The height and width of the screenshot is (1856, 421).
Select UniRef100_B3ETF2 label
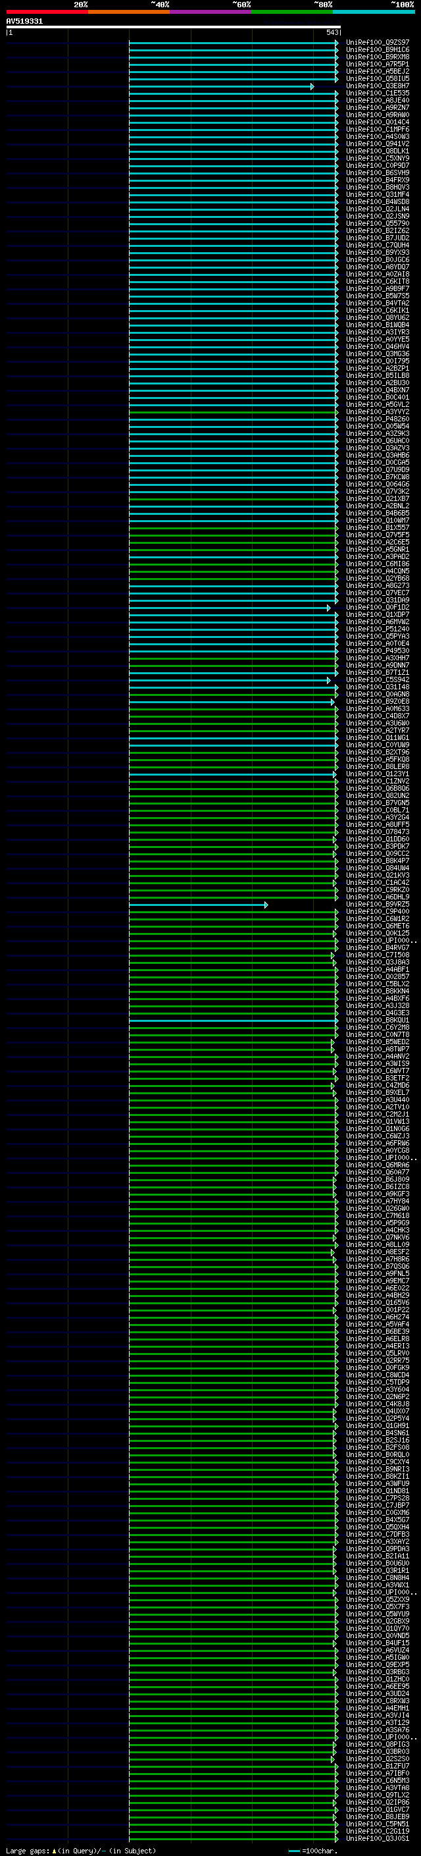pyautogui.click(x=377, y=1078)
